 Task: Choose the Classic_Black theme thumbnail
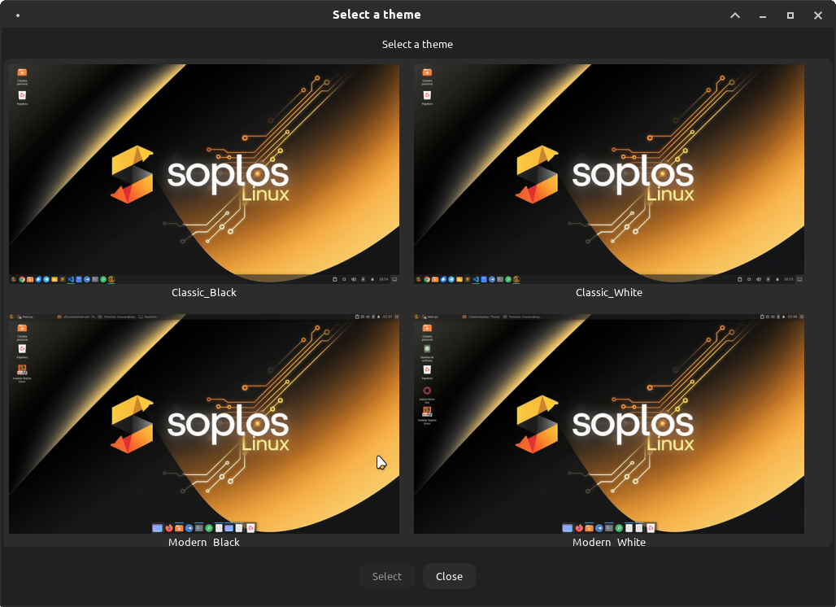[x=203, y=172]
